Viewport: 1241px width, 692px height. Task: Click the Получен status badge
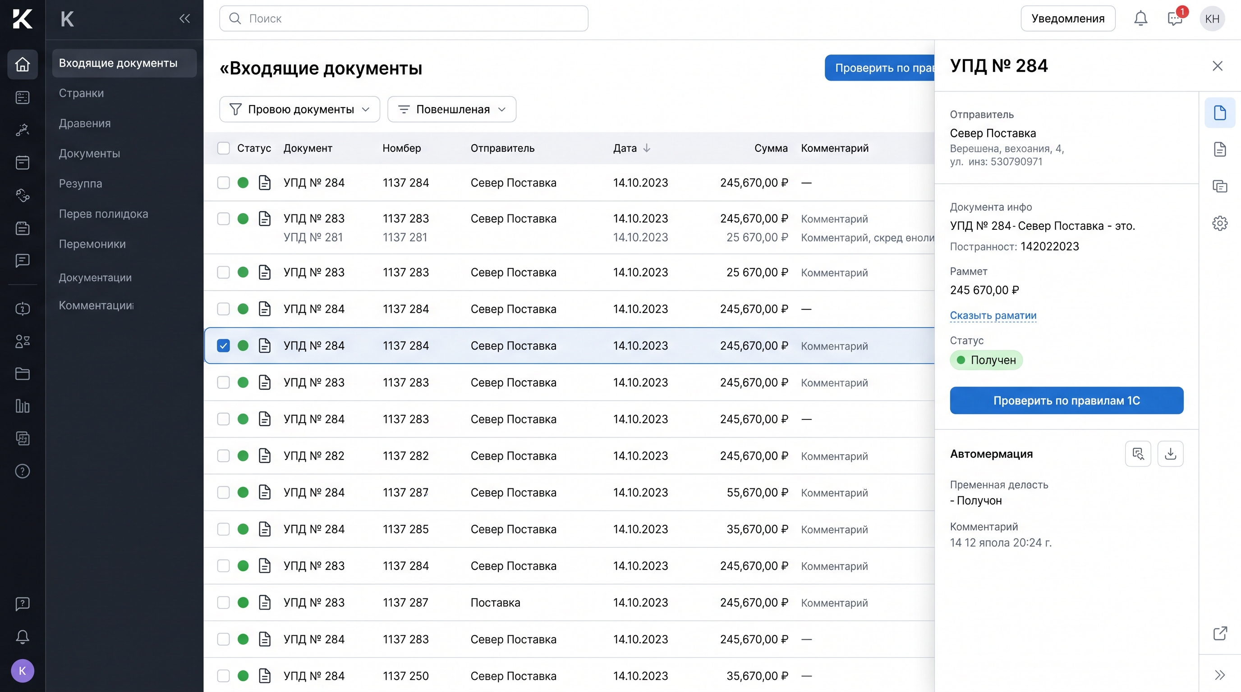tap(986, 360)
